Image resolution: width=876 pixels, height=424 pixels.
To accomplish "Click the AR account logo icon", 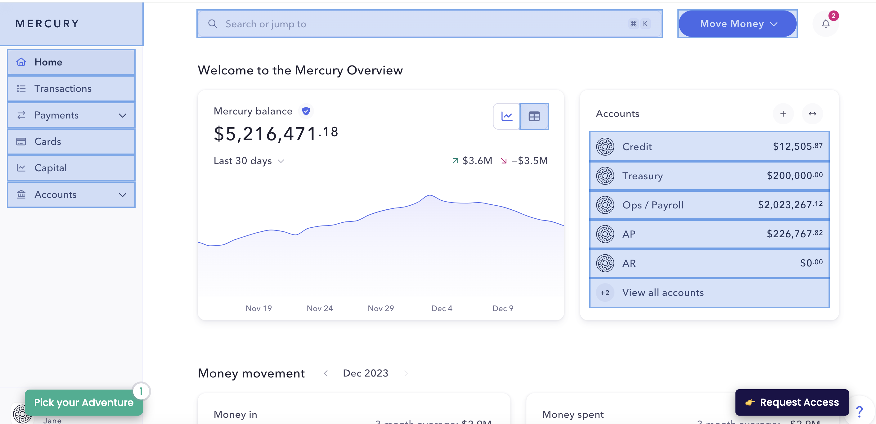I will click(x=605, y=263).
